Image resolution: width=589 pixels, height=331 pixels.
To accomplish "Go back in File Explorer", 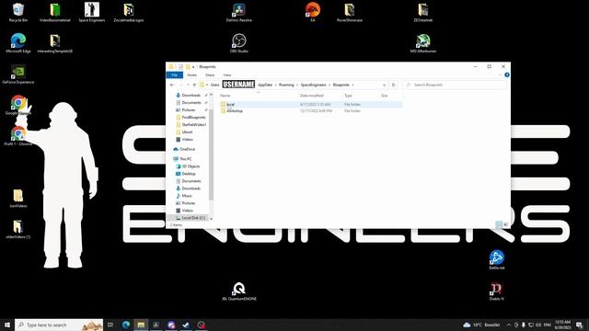I will point(172,86).
